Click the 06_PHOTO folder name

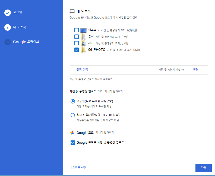pos(97,50)
